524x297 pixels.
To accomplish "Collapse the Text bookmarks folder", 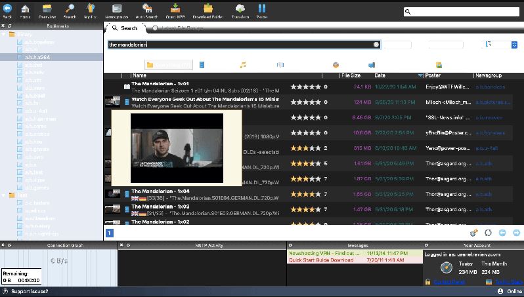I will 4,195.
